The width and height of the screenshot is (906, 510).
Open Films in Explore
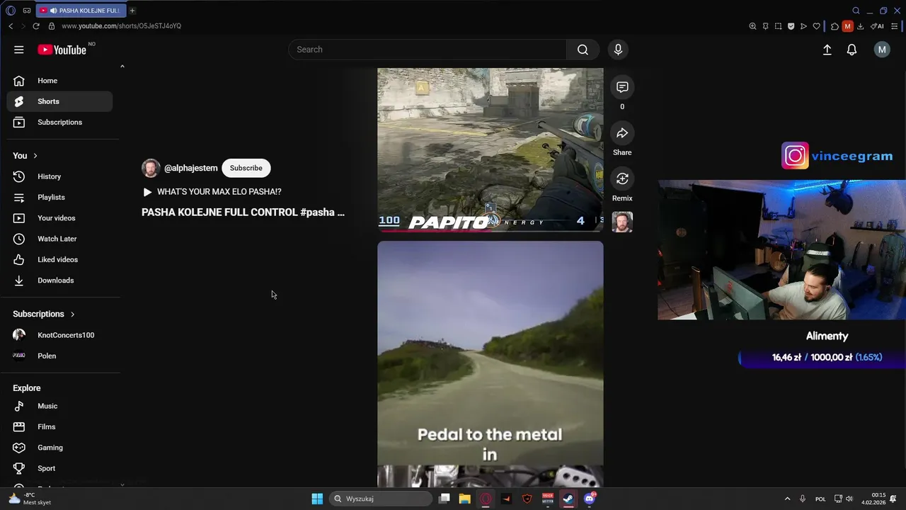(x=59, y=426)
